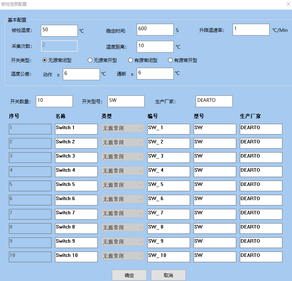Click the 编号 column header
The height and width of the screenshot is (281, 292).
click(153, 116)
